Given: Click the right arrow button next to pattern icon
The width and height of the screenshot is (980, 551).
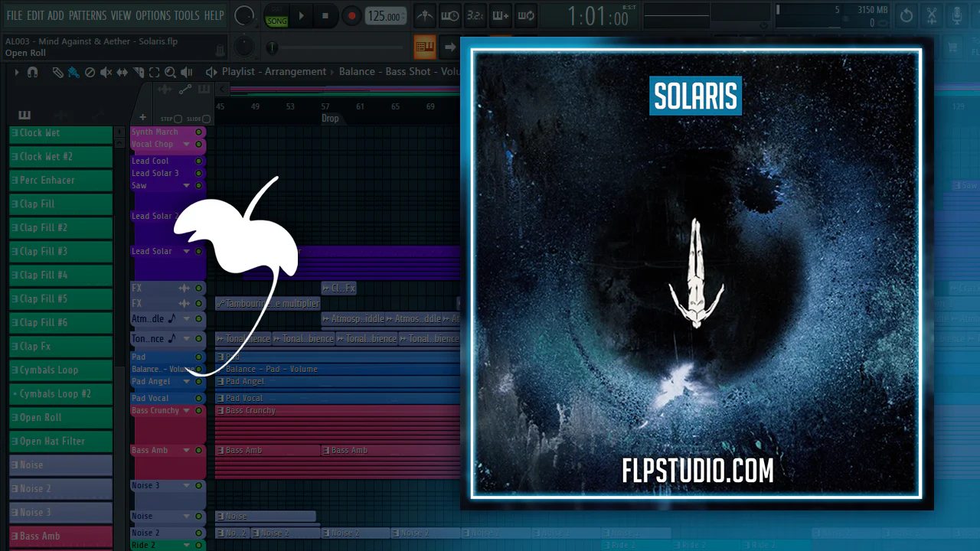Looking at the screenshot, I should pyautogui.click(x=450, y=47).
